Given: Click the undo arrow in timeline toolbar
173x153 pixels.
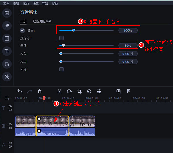Looking at the screenshot, I should click(x=20, y=91).
